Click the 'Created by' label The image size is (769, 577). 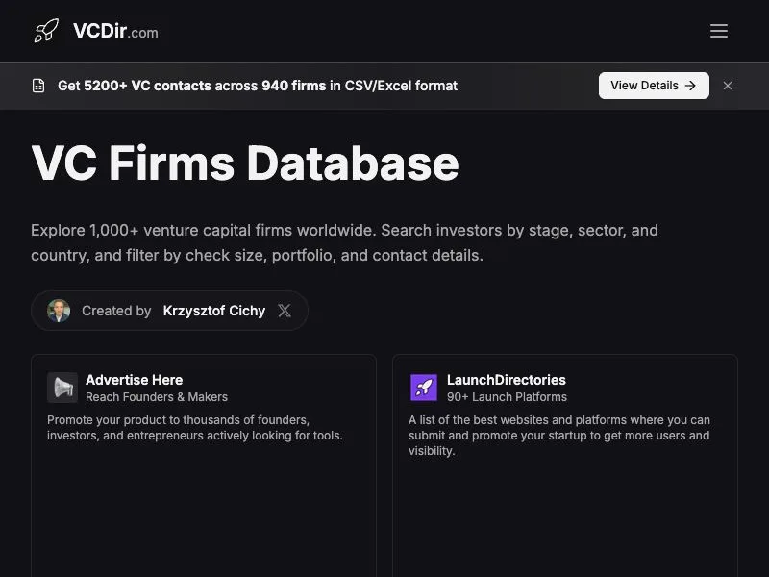point(116,311)
